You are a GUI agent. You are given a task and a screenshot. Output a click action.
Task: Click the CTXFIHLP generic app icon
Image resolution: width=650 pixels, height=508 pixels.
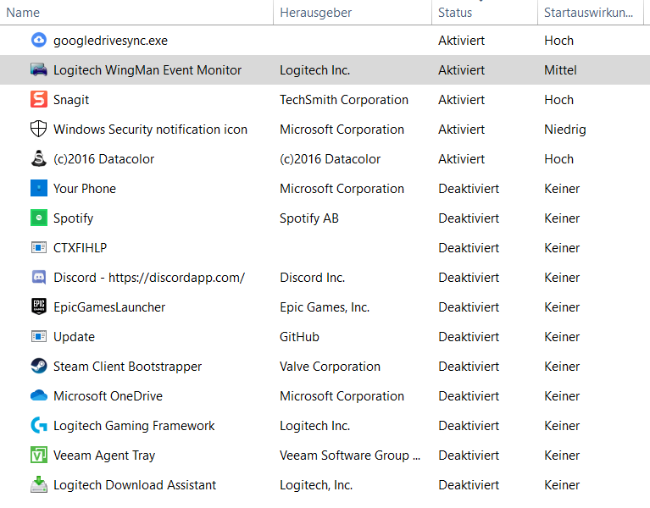pos(38,247)
